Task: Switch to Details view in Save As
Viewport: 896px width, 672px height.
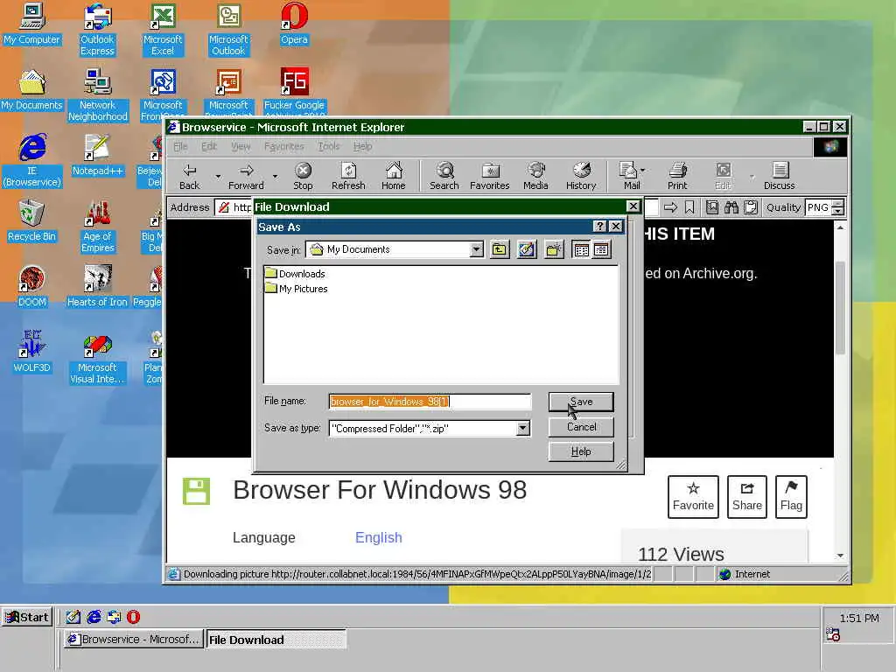Action: click(x=601, y=249)
